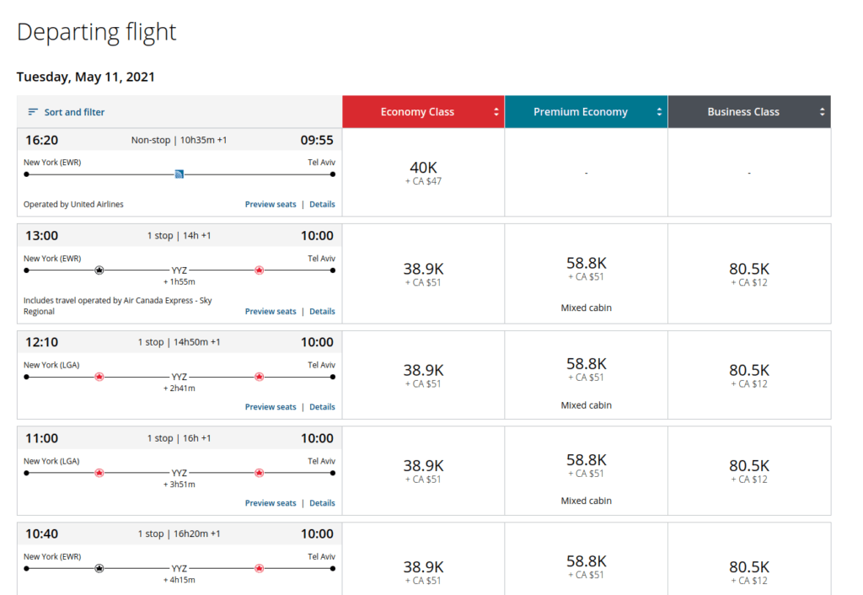Viewport: 863px width, 595px height.
Task: Click the 1 stop 16h +1 duration text
Action: point(179,438)
